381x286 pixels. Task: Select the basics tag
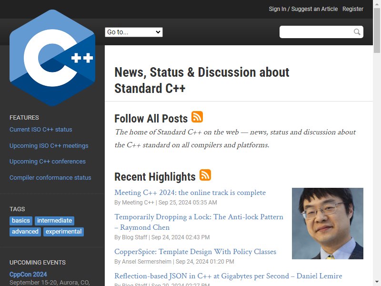tap(21, 221)
